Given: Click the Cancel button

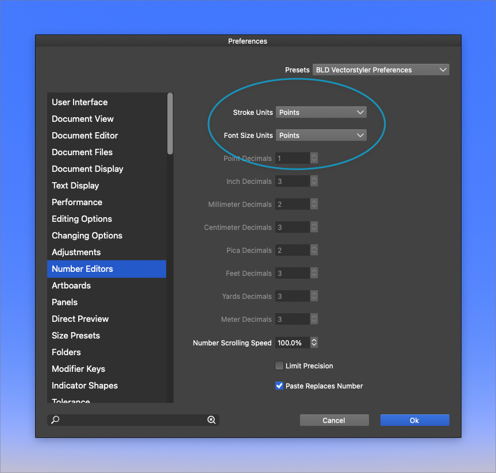Looking at the screenshot, I should pyautogui.click(x=334, y=420).
